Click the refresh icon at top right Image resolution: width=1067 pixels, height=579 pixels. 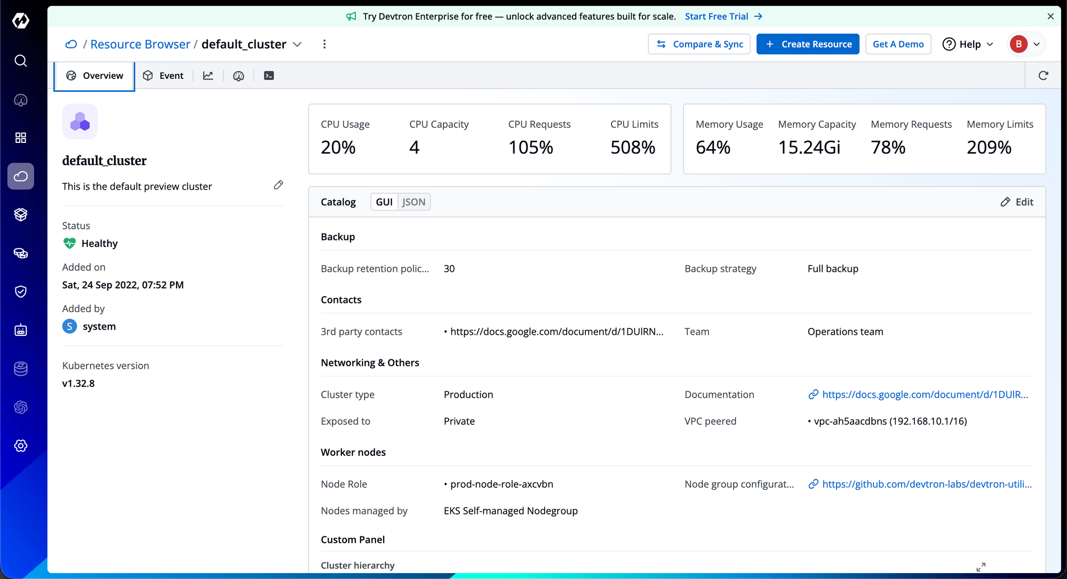point(1043,76)
